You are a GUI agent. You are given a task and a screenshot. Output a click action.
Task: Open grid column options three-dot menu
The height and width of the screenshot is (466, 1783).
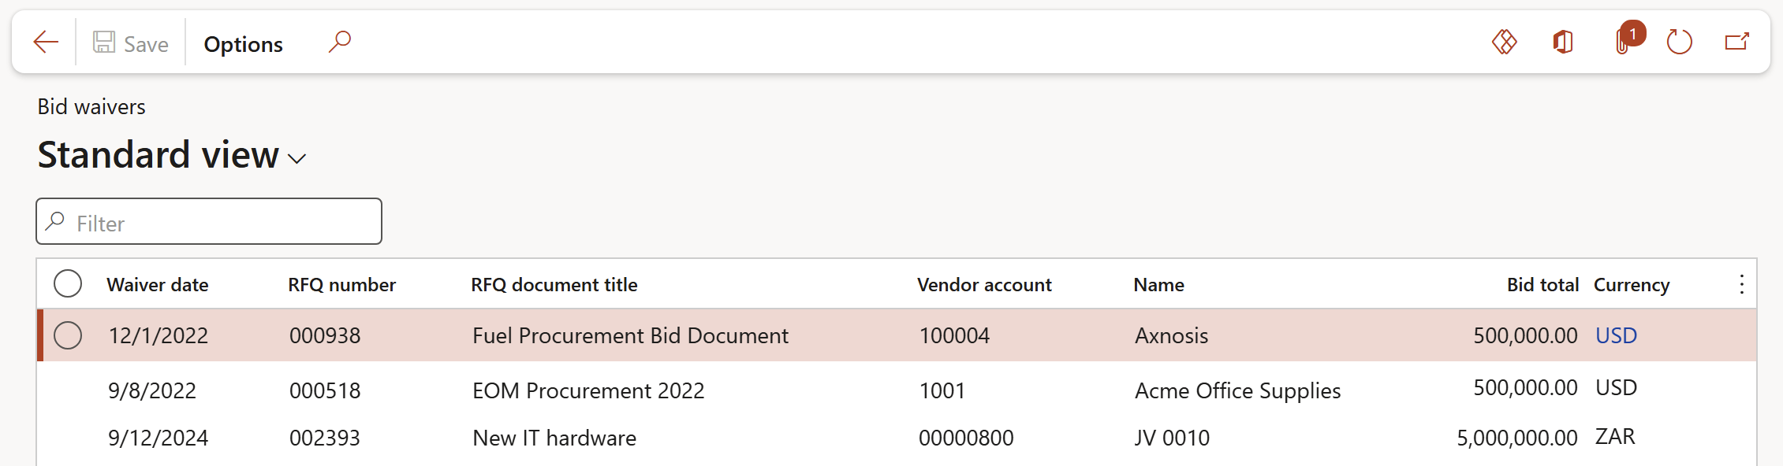(x=1741, y=284)
